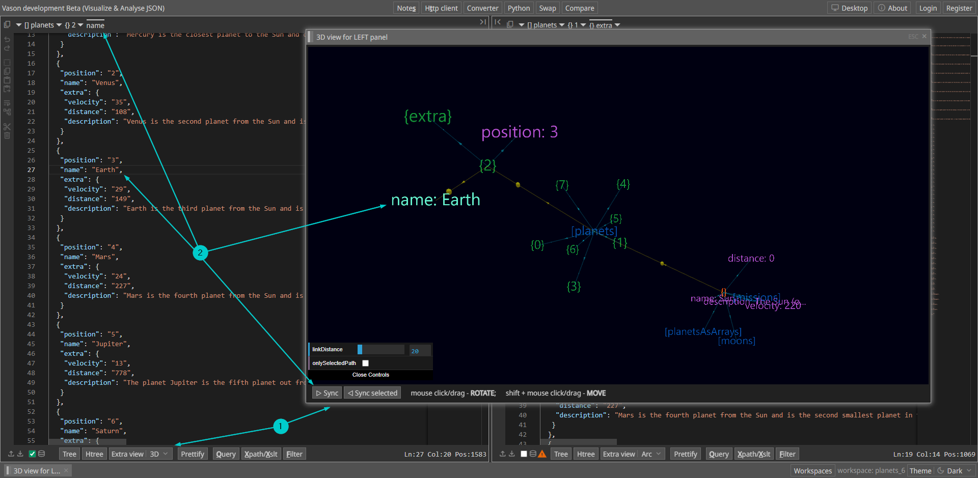Adjust the linkDistance slider
Viewport: 978px width, 478px height.
point(382,350)
